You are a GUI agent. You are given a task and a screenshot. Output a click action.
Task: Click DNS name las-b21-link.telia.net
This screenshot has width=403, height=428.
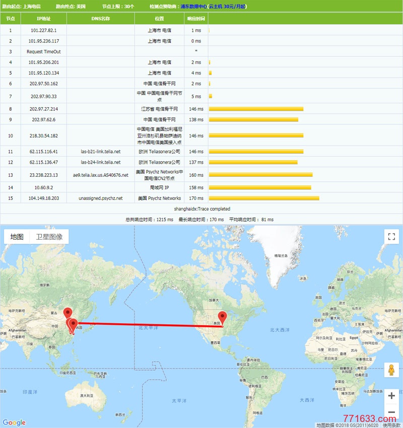100,152
